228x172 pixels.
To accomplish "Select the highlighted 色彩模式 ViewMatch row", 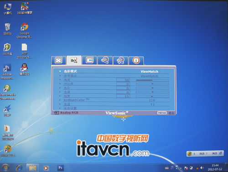I will coord(114,71).
